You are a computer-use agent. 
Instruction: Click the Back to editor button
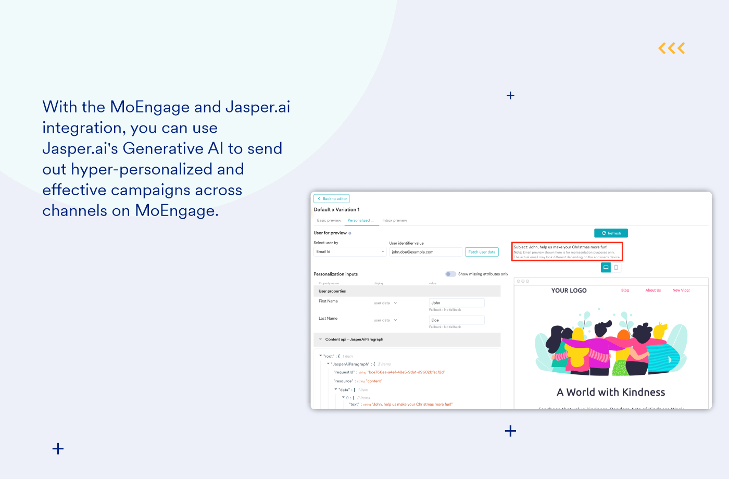click(x=332, y=198)
